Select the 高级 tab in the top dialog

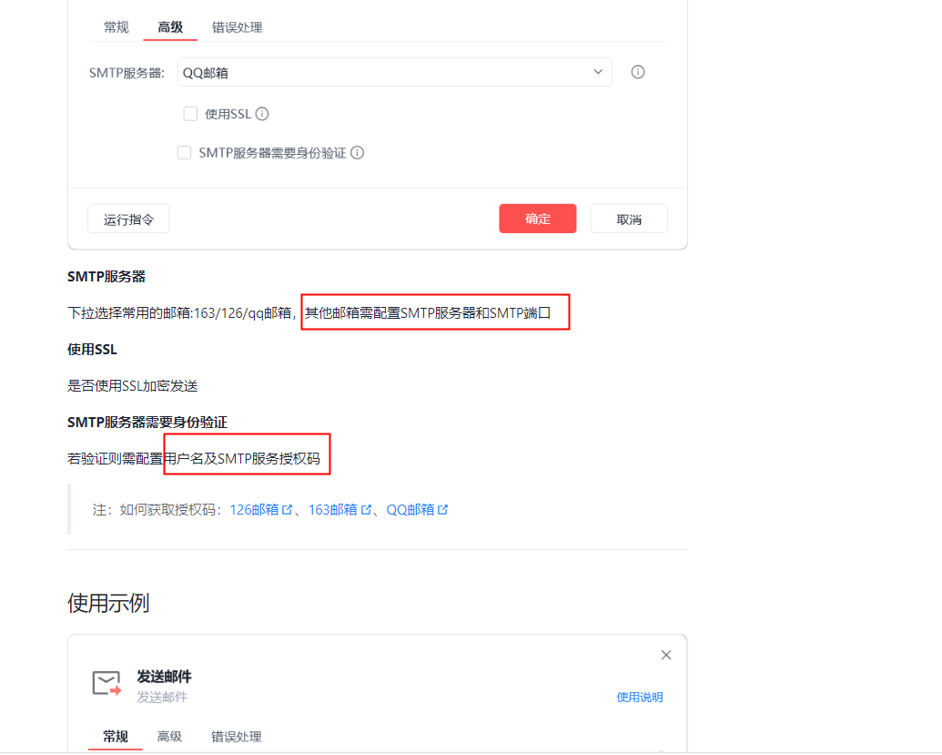(170, 27)
